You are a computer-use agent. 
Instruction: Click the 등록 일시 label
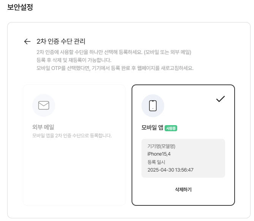(156, 162)
